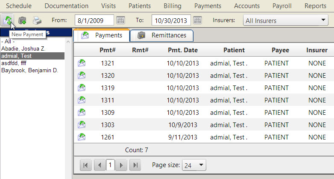Open the envelope icon for payment 1311
This screenshot has width=334, height=179.
point(82,100)
